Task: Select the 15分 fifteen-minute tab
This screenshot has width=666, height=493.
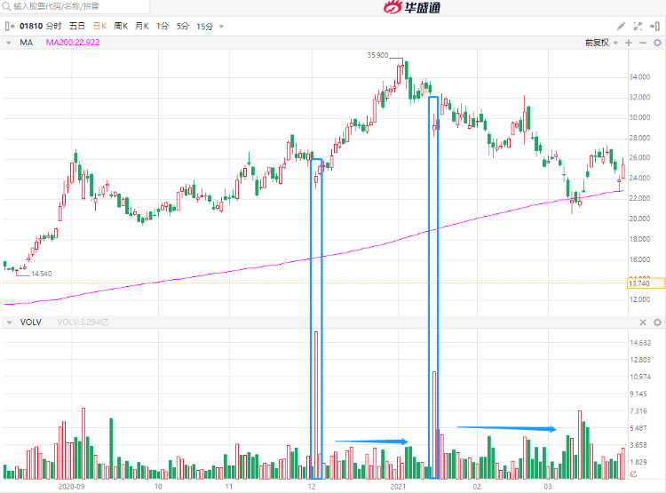Action: [x=204, y=27]
